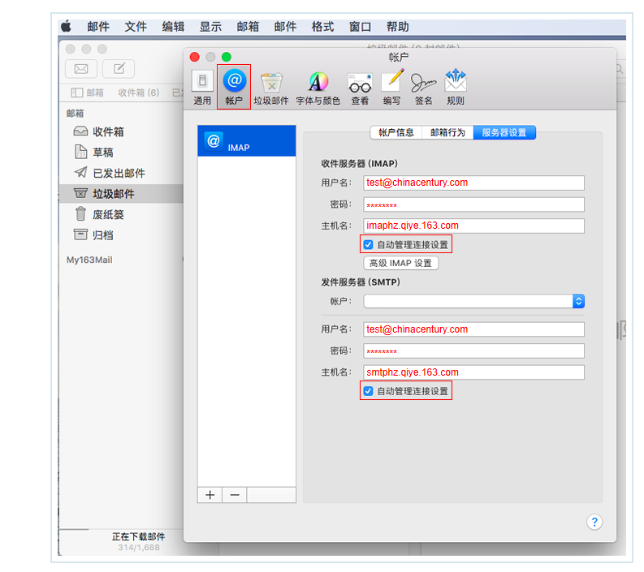Open the Composing (编写) preferences pane
Image resolution: width=644 pixels, height=572 pixels.
391,88
